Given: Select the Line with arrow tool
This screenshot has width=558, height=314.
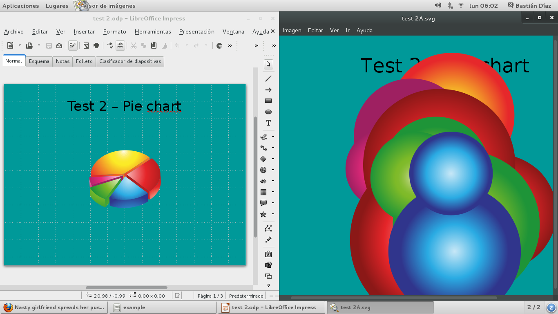Looking at the screenshot, I should [x=268, y=90].
